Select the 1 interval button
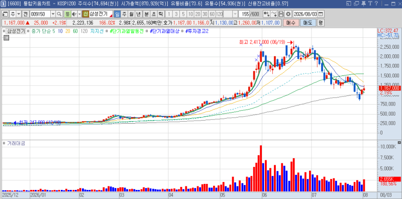 coord(169,14)
